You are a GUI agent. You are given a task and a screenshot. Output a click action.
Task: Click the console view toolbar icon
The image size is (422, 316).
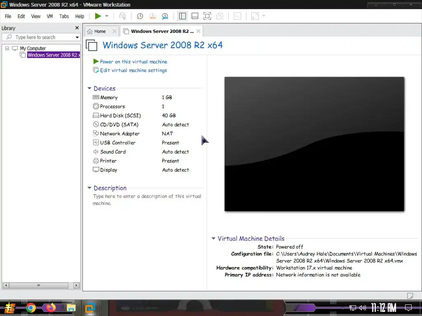click(x=237, y=16)
